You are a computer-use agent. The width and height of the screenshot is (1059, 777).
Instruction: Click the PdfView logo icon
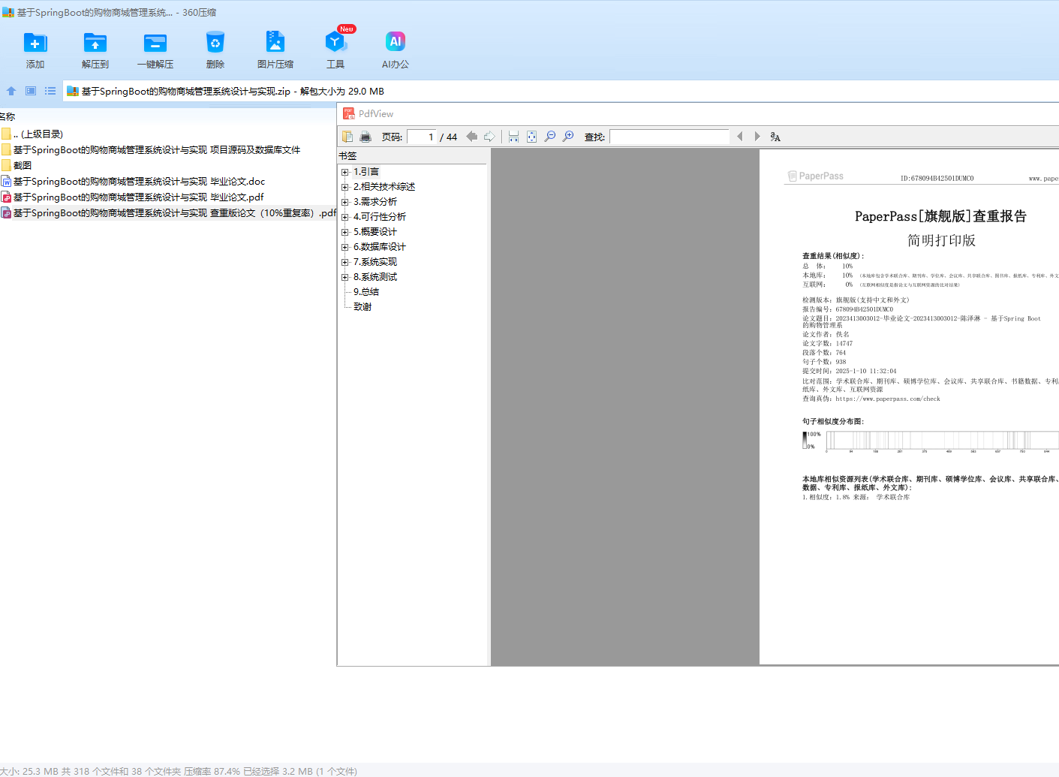coord(349,113)
